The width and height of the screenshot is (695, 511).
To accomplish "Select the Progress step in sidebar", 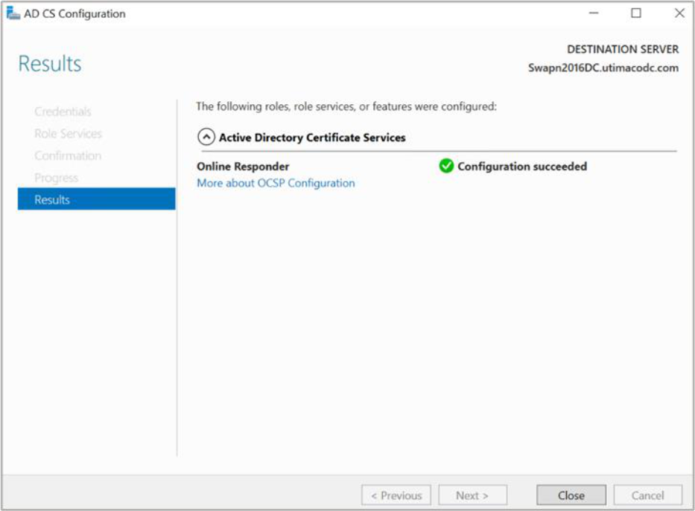I will pyautogui.click(x=56, y=178).
